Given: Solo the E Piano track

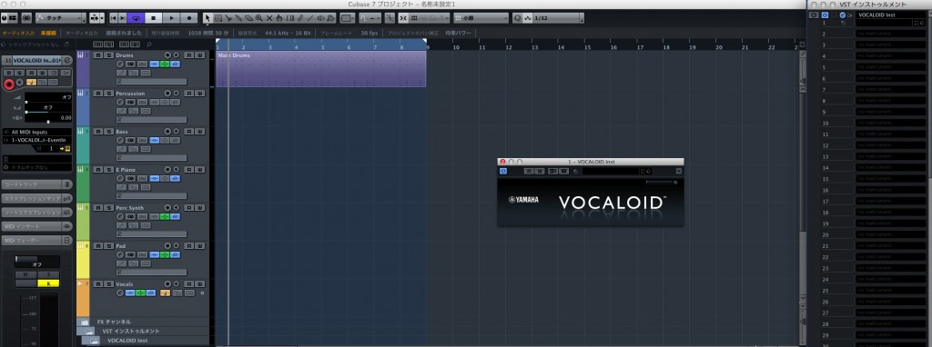Looking at the screenshot, I should [x=109, y=170].
